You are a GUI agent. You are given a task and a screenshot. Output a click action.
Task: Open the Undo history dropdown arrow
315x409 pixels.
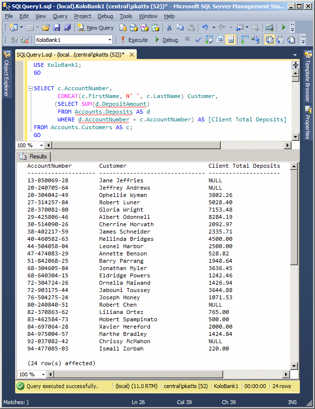pos(213,27)
